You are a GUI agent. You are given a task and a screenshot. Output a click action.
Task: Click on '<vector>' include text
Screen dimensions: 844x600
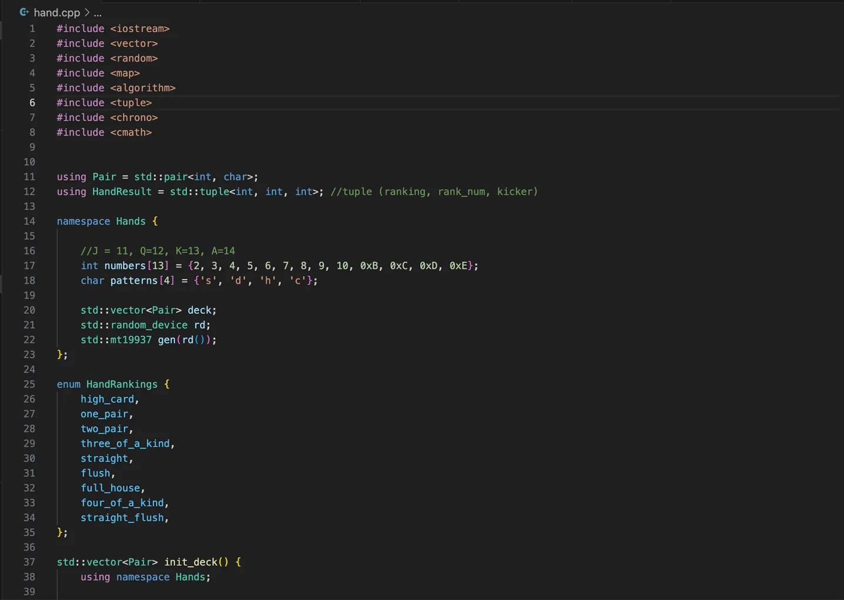(134, 43)
